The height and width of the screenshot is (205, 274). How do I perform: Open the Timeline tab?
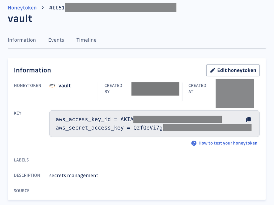click(86, 40)
